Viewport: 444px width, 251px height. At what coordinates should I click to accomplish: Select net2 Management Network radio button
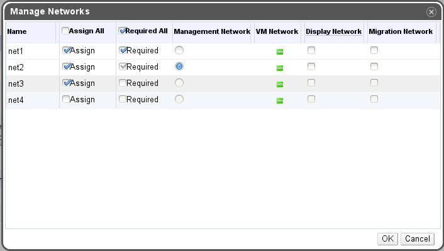pos(179,67)
